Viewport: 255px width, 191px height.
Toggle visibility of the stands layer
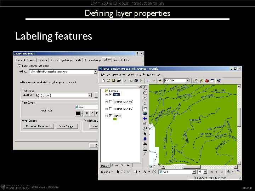[110, 116]
